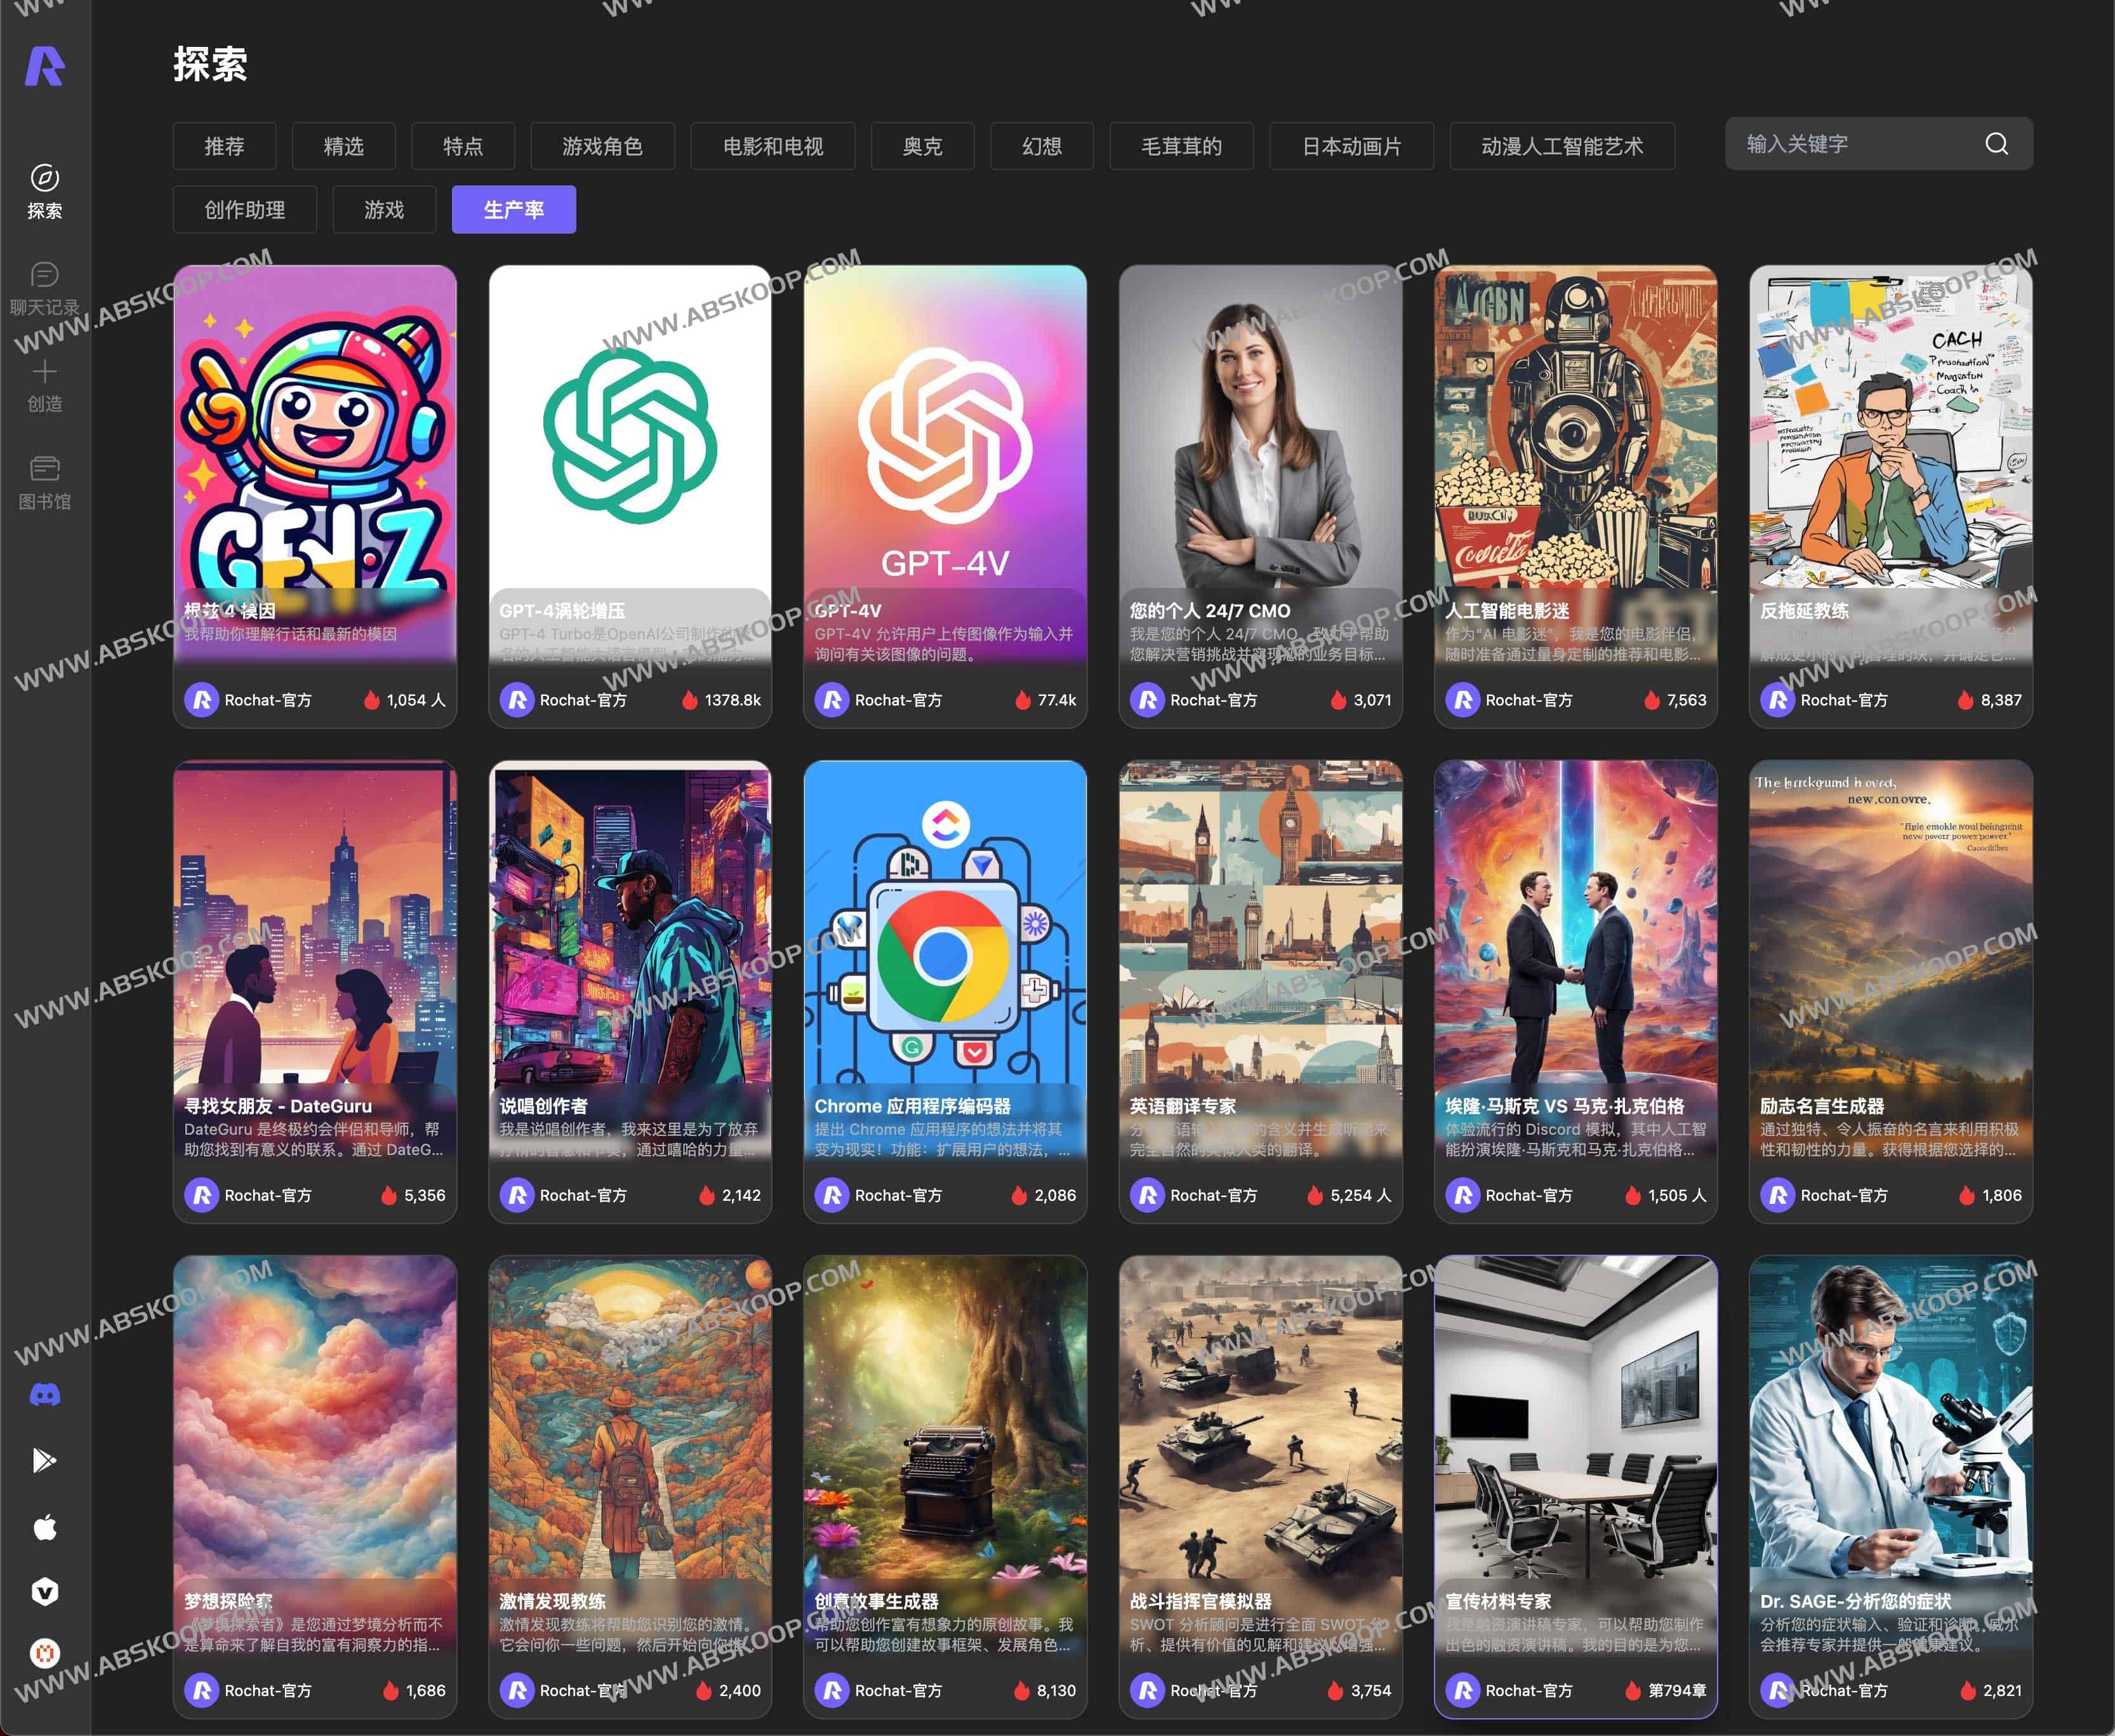Click the Google Play icon in sidebar
The image size is (2115, 1736).
45,1460
